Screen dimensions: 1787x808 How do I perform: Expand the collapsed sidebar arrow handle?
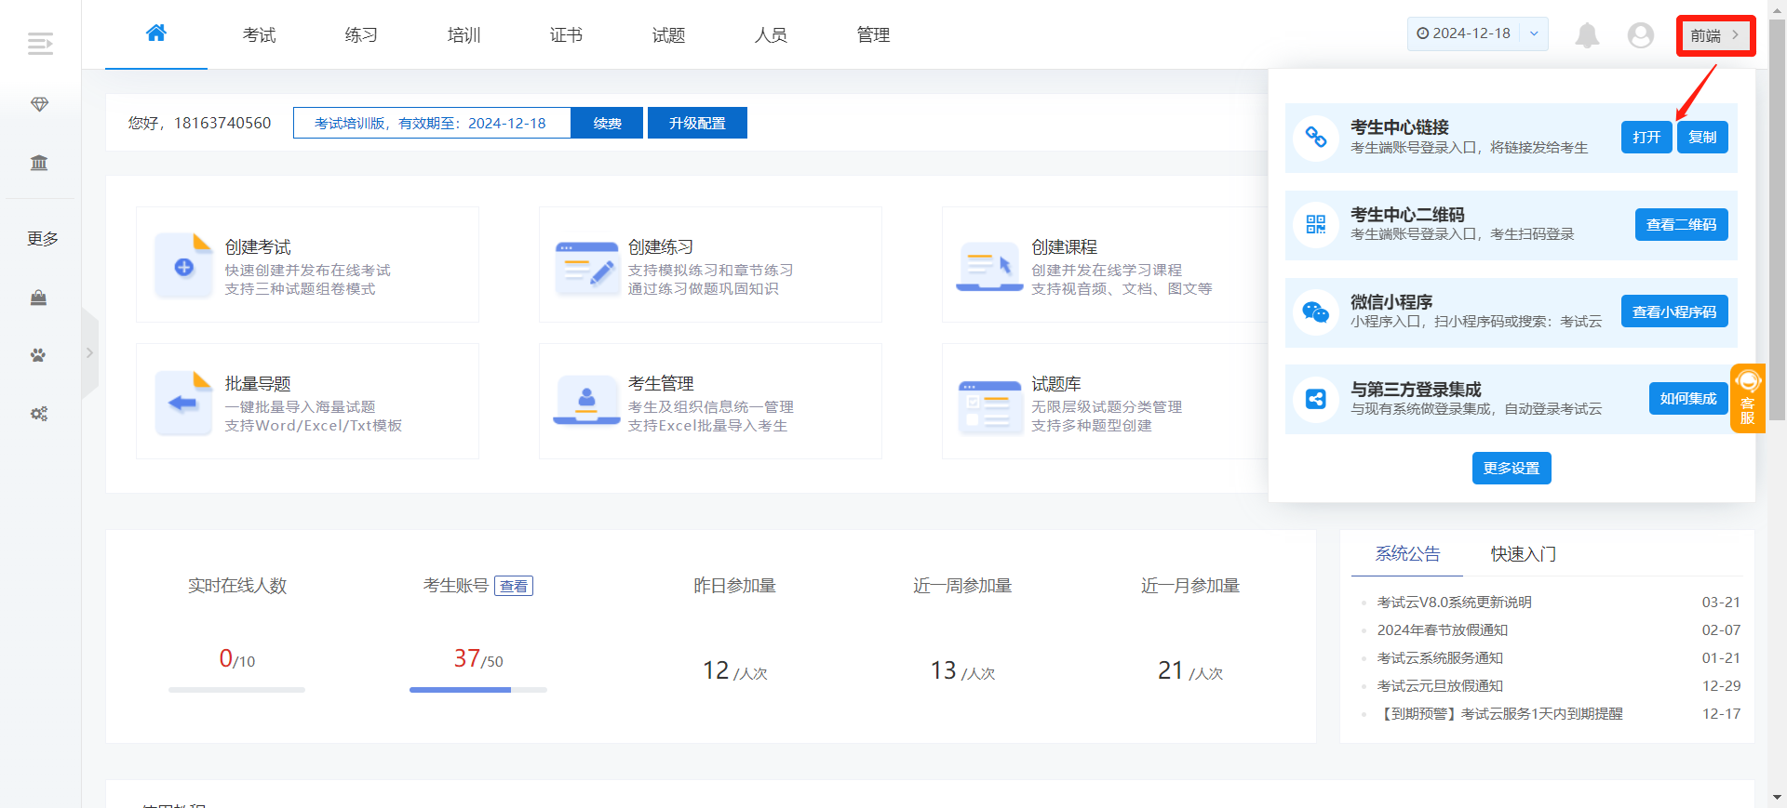[89, 353]
